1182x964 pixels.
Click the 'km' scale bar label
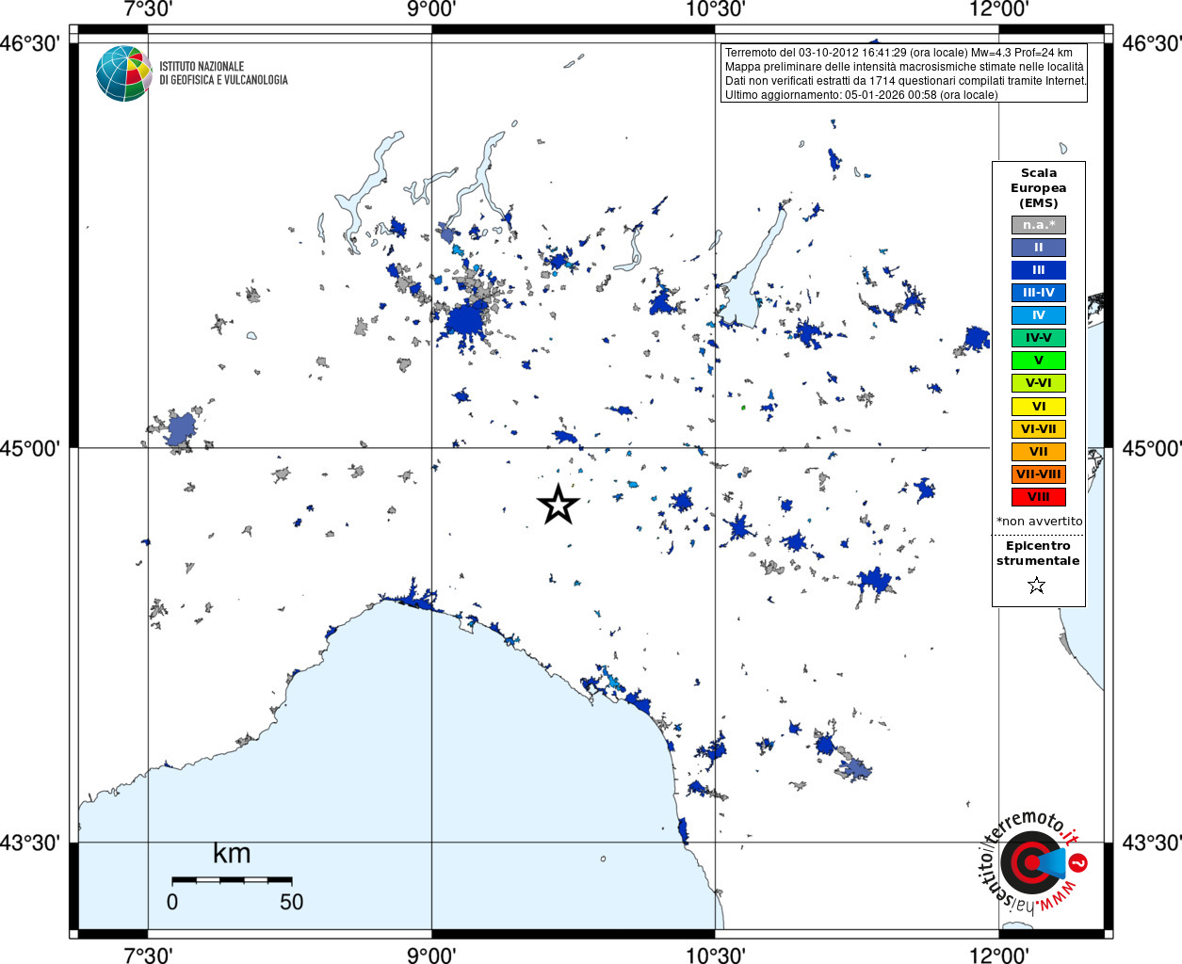(232, 854)
